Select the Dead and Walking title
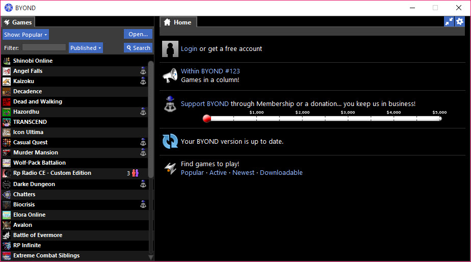This screenshot has width=471, height=262. 38,101
